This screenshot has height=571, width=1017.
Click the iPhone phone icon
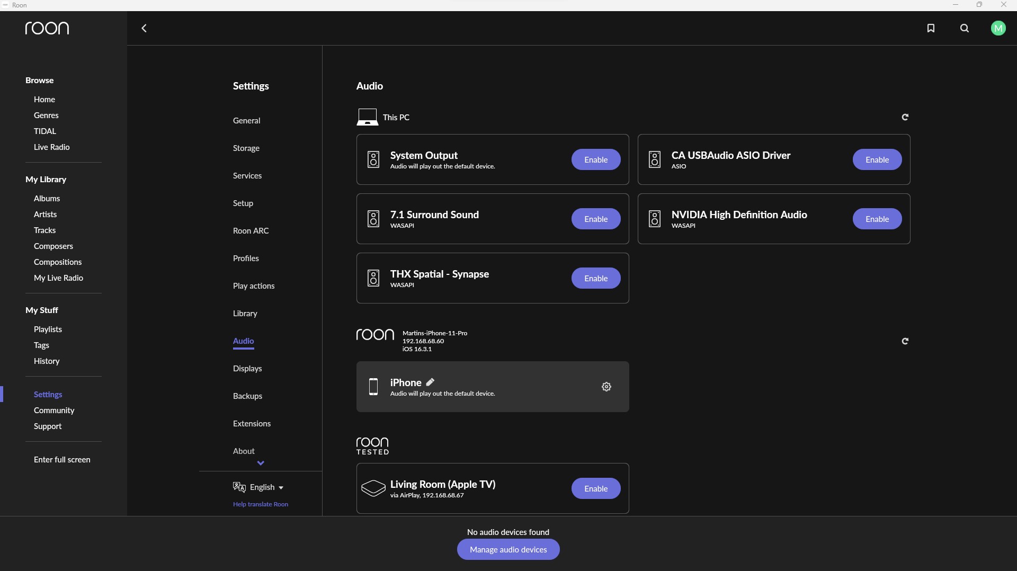click(x=373, y=387)
